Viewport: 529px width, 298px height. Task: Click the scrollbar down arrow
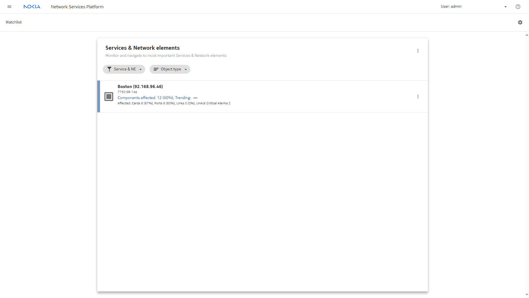[527, 295]
